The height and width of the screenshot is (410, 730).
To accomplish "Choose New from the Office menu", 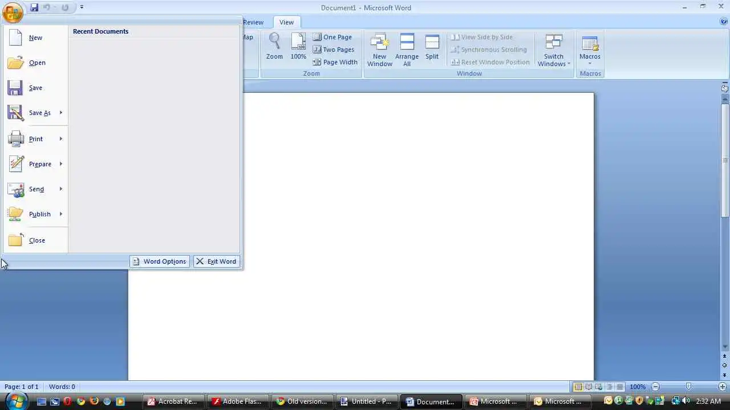I will 36,38.
